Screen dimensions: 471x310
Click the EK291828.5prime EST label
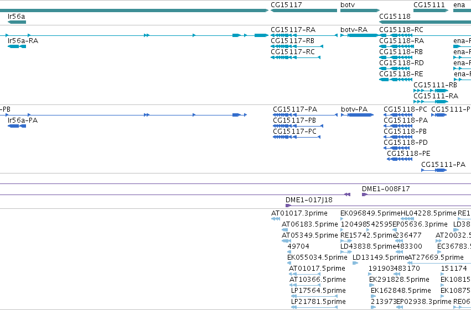[x=399, y=280]
